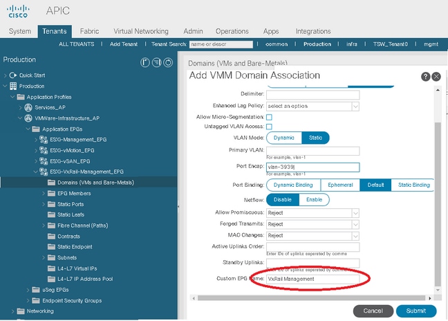Click the ALL TENANTS link
This screenshot has height=321, width=448.
pos(77,44)
